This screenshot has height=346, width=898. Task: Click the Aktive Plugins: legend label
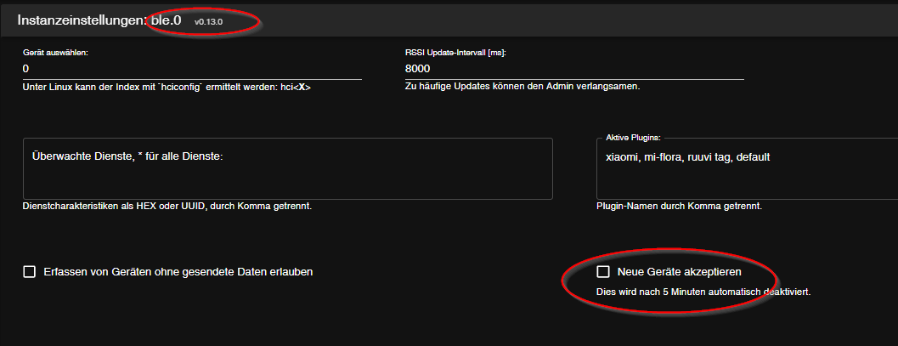tap(633, 137)
